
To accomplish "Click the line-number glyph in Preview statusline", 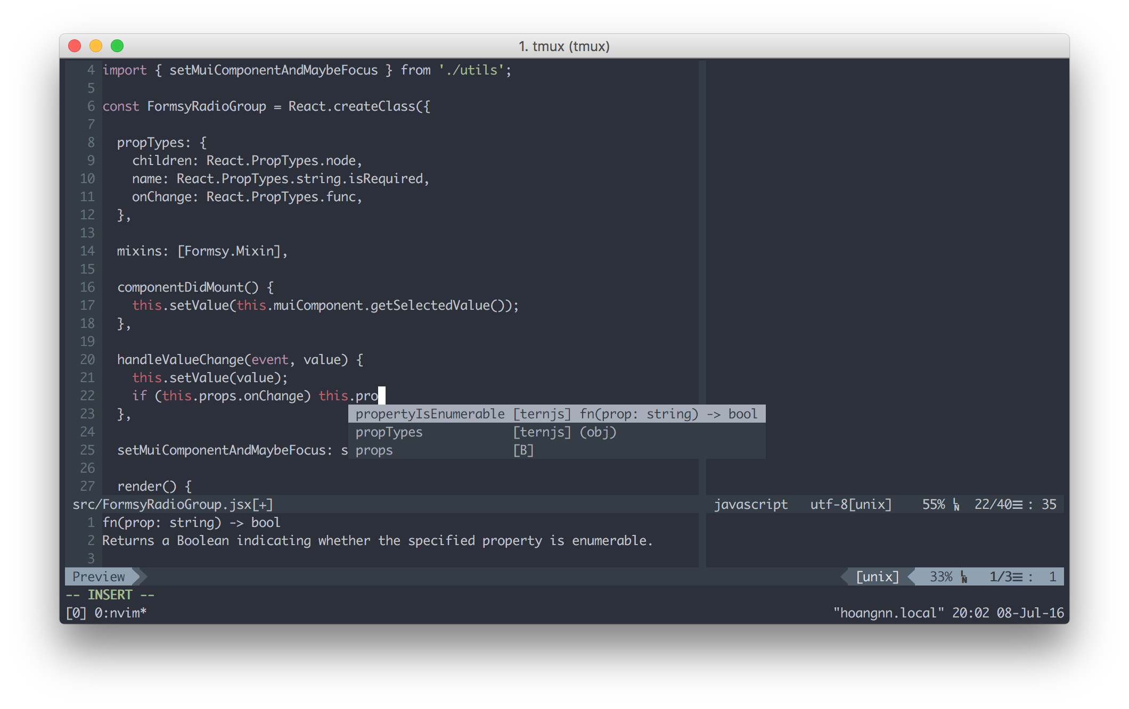I will 964,577.
